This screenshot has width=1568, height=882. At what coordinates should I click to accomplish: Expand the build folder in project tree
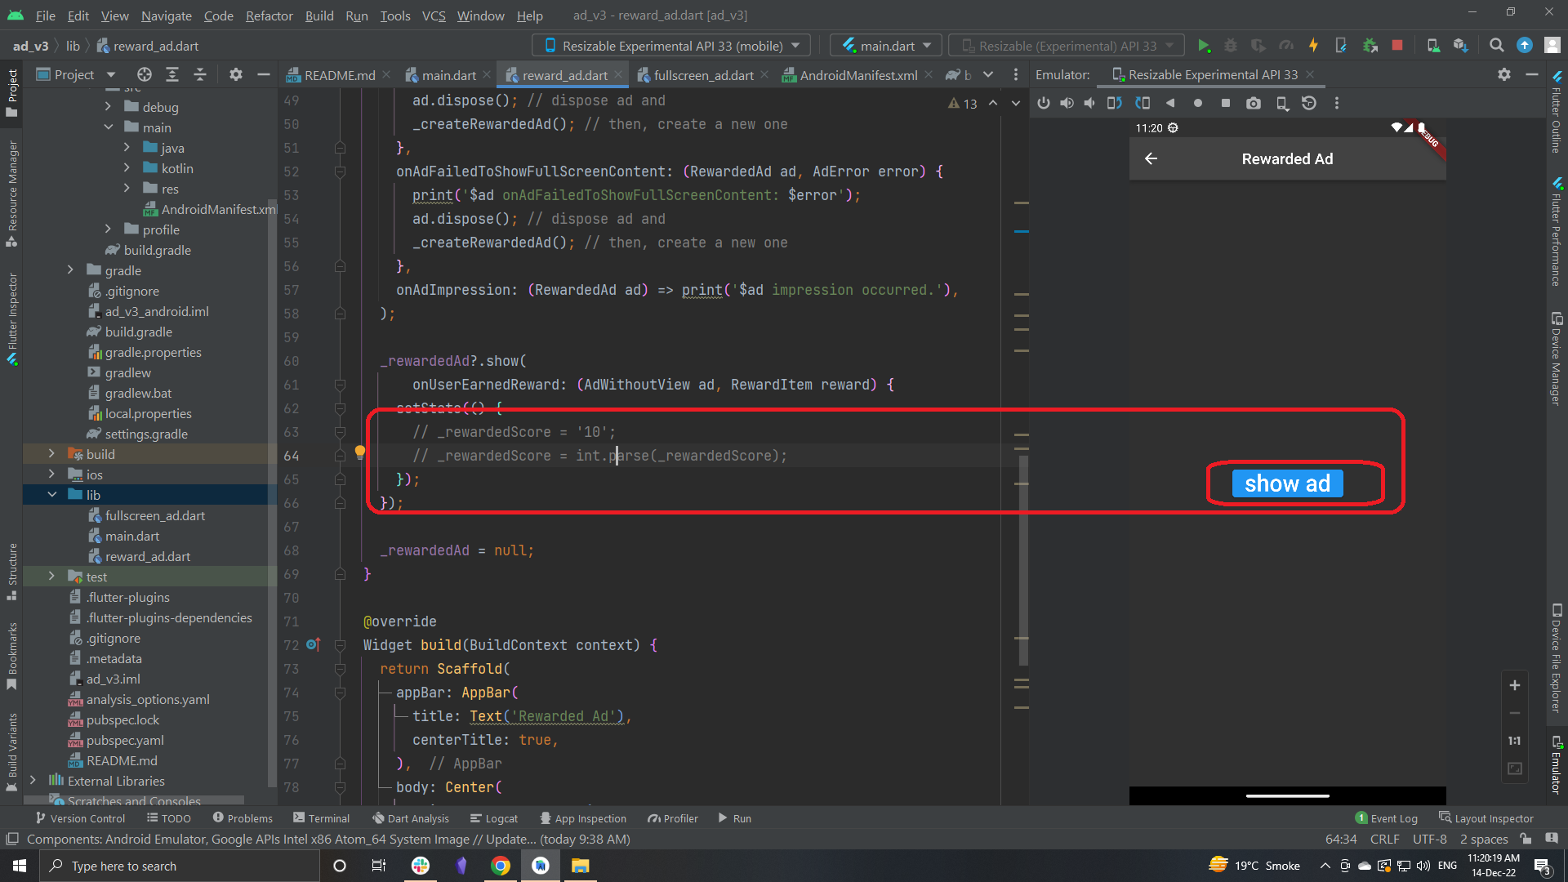[51, 453]
